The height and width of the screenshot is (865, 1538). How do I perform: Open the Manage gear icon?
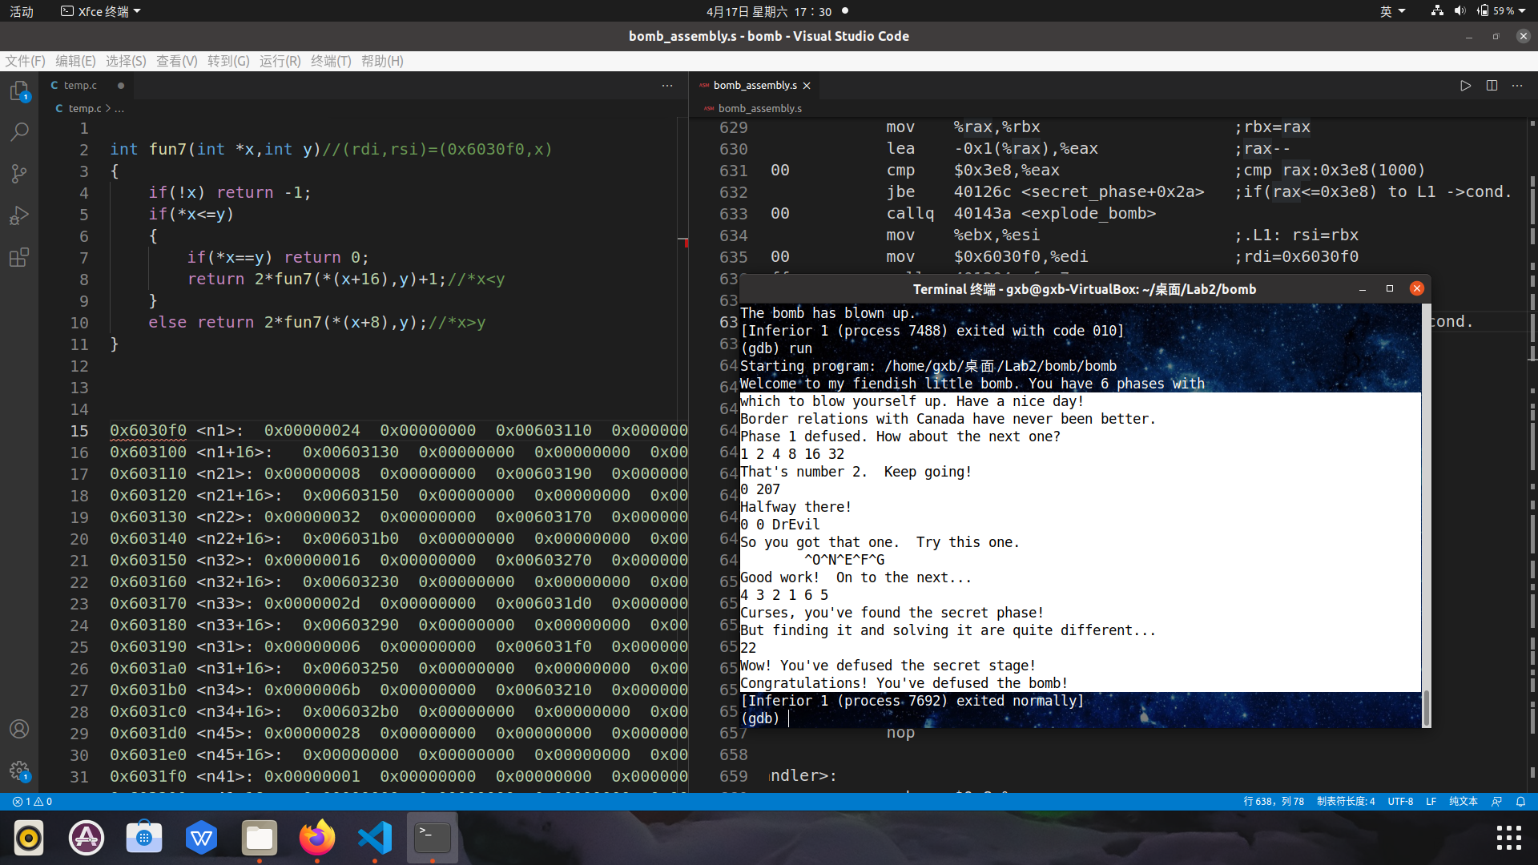click(x=19, y=771)
